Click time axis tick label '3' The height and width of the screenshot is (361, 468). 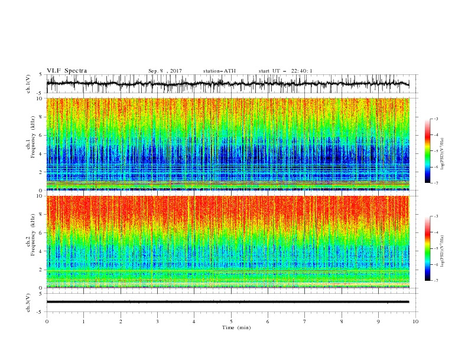point(157,321)
